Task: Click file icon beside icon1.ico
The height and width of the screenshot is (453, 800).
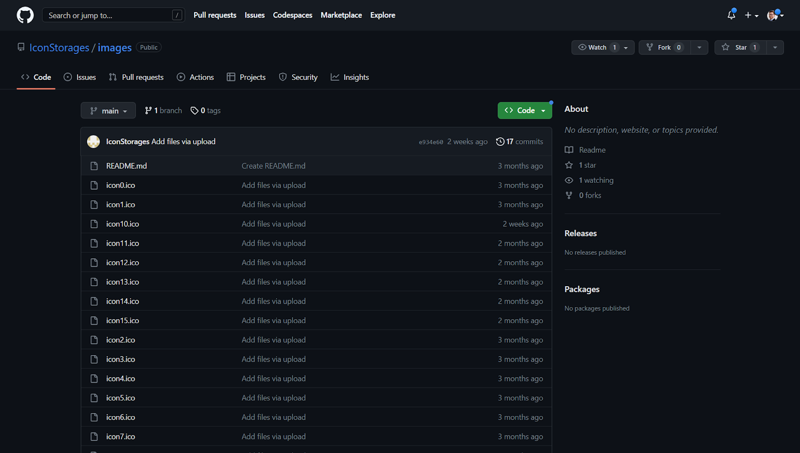Action: 94,205
